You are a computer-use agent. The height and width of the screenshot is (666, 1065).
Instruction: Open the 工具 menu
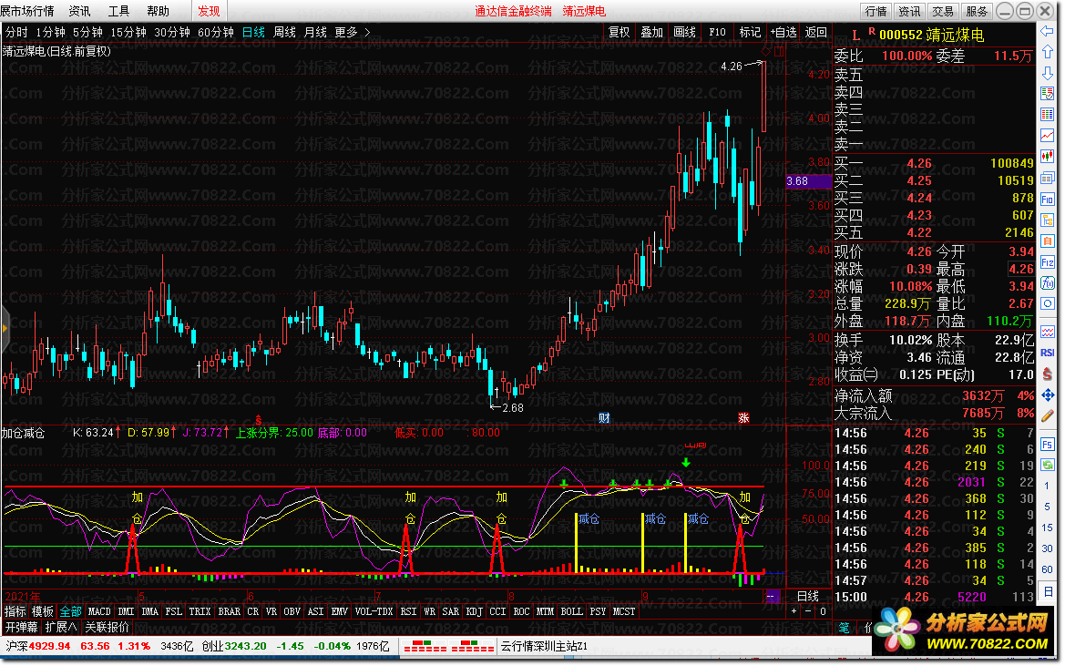[118, 11]
